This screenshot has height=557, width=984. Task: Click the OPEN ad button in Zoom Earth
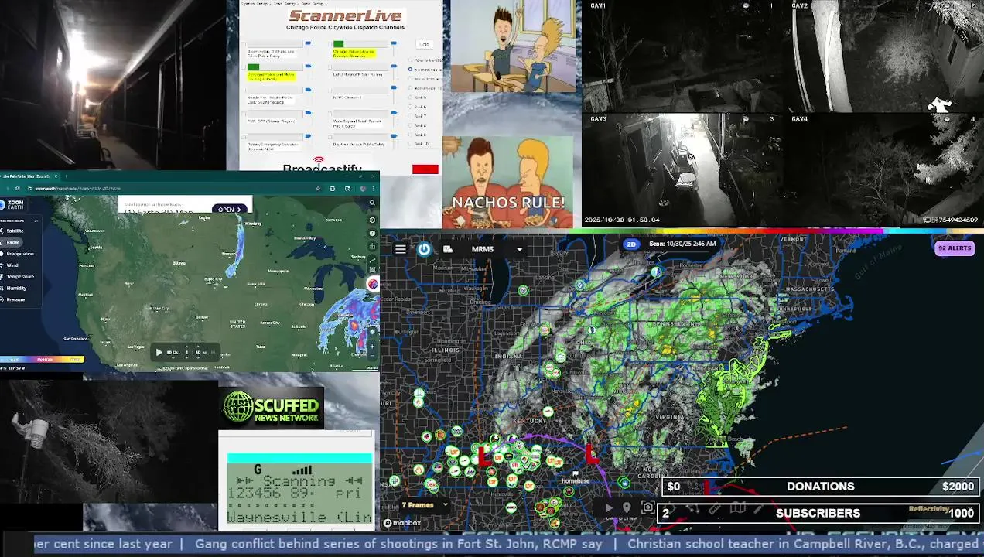tap(231, 209)
